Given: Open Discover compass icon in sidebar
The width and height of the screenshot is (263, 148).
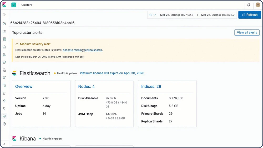Looking at the screenshot, I should click(4, 24).
